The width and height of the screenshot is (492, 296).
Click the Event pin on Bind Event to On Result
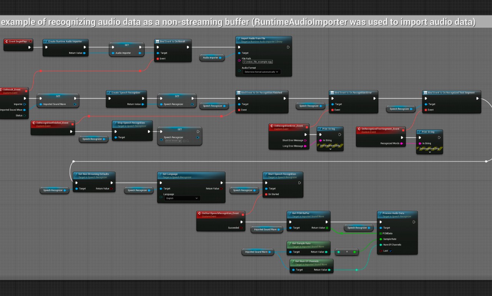point(158,59)
